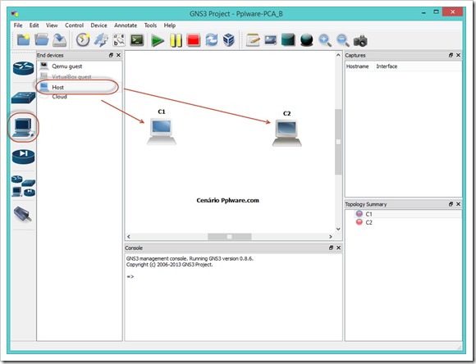The height and width of the screenshot is (364, 476).
Task: Undock the End devices panel
Action: point(111,55)
